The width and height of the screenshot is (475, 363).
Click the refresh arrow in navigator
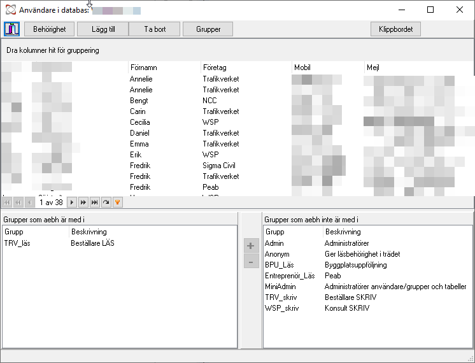click(x=106, y=202)
